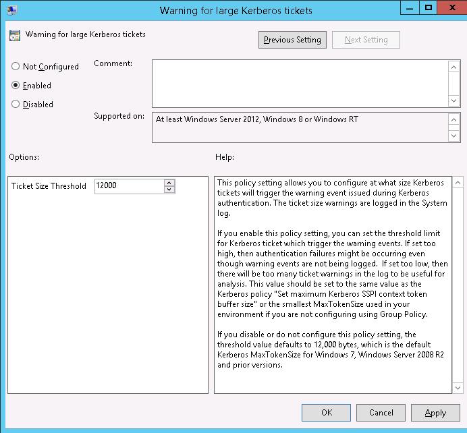This screenshot has width=467, height=433.
Task: Go to Previous Setting
Action: 292,40
